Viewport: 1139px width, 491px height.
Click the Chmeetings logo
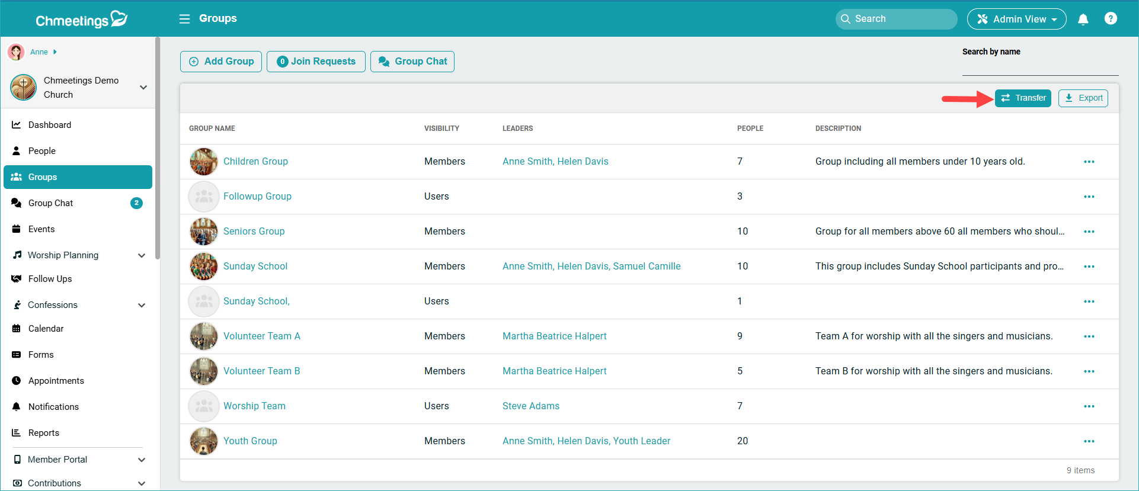(81, 20)
